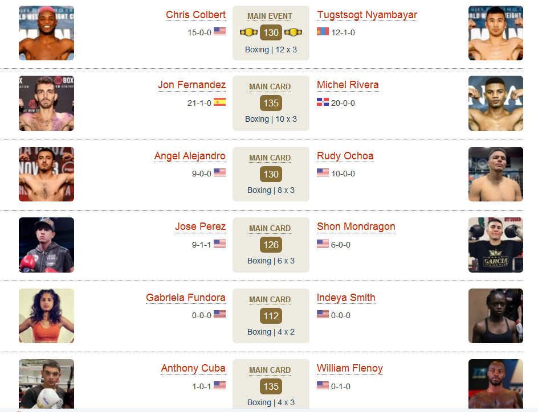Click the 126 weight class badge

(x=271, y=245)
